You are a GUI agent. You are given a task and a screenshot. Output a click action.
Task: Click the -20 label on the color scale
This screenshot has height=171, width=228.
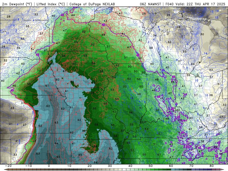pyautogui.click(x=8, y=166)
